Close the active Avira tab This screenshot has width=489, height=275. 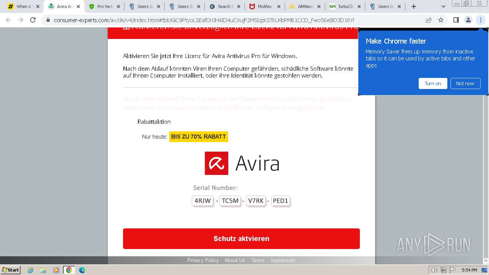(78, 6)
